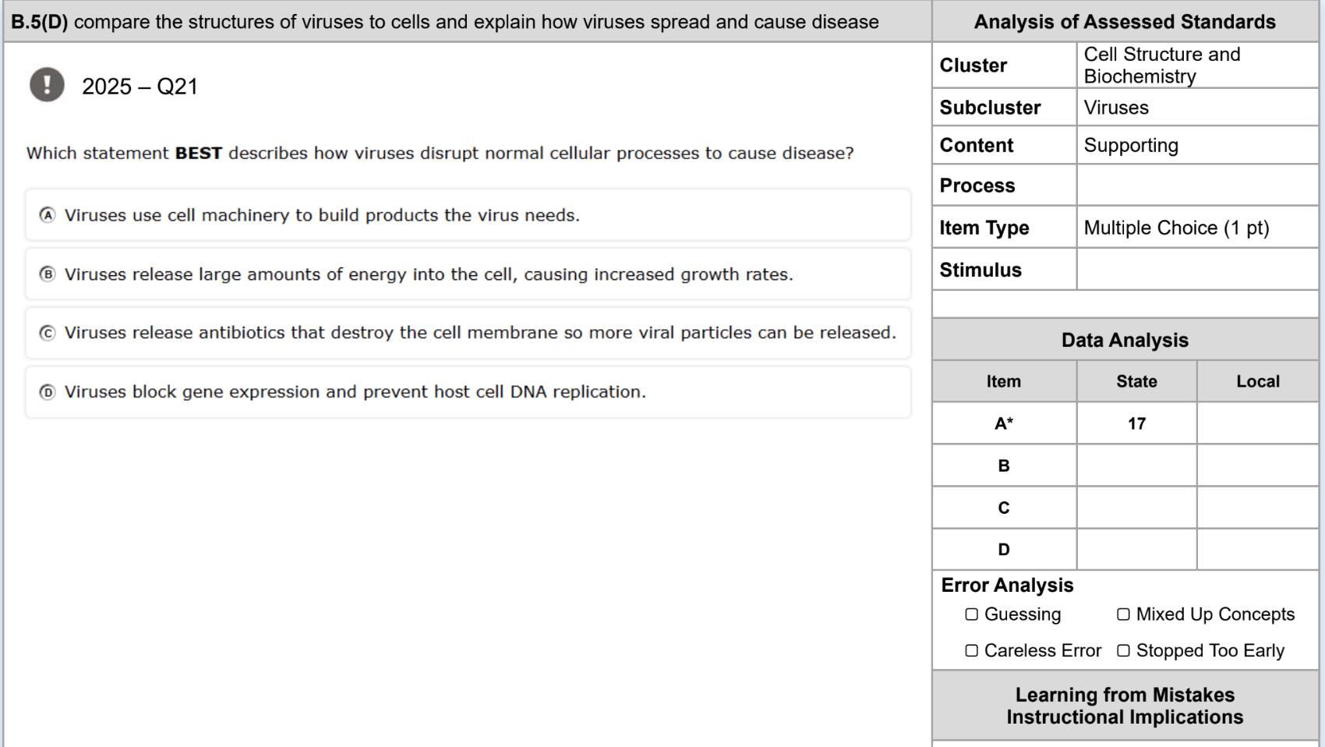Image resolution: width=1325 pixels, height=747 pixels.
Task: Select answer choice B circle icon
Action: (48, 274)
